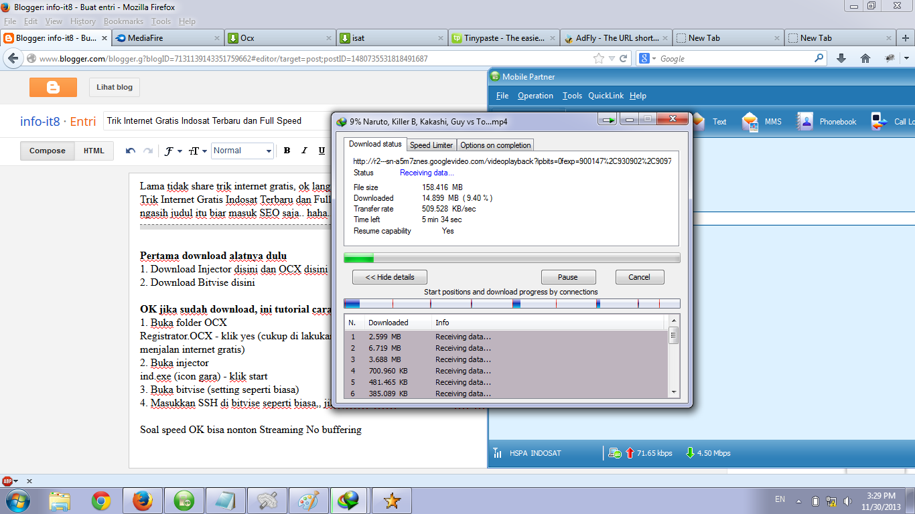915x514 pixels.
Task: Open the Paint palette icon on taskbar
Action: pos(308,501)
